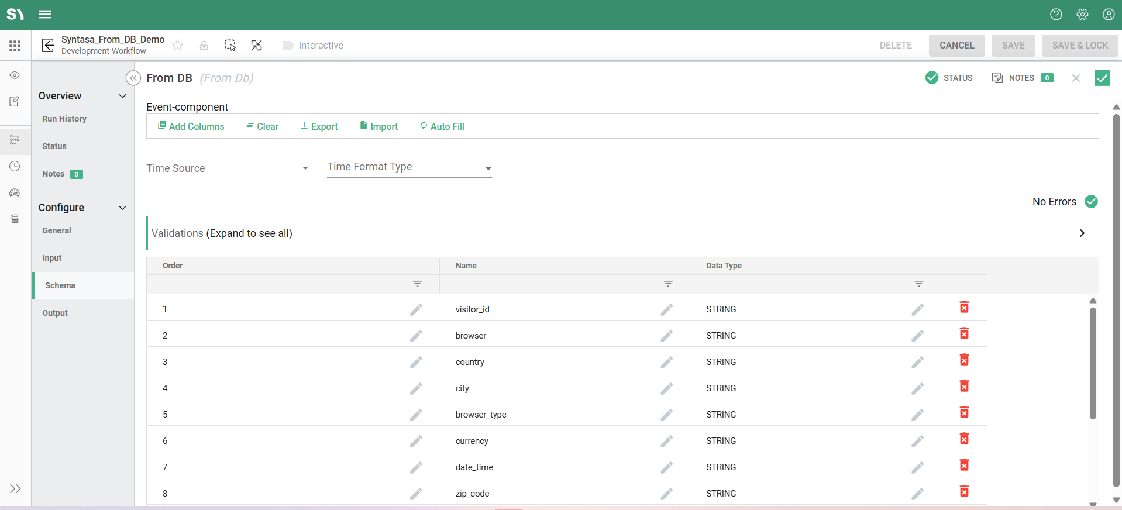Open the workflow nodes icon in left rail

point(15,139)
